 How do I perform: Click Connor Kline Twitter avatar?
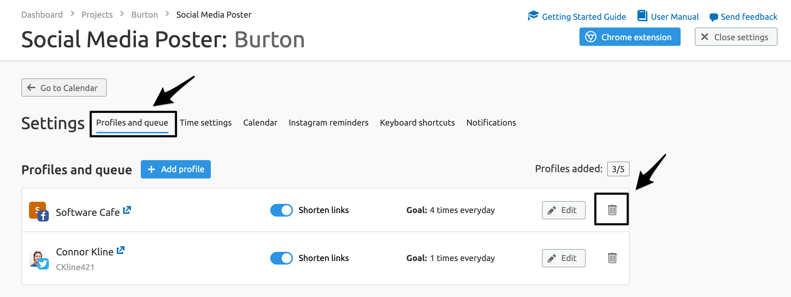[39, 259]
